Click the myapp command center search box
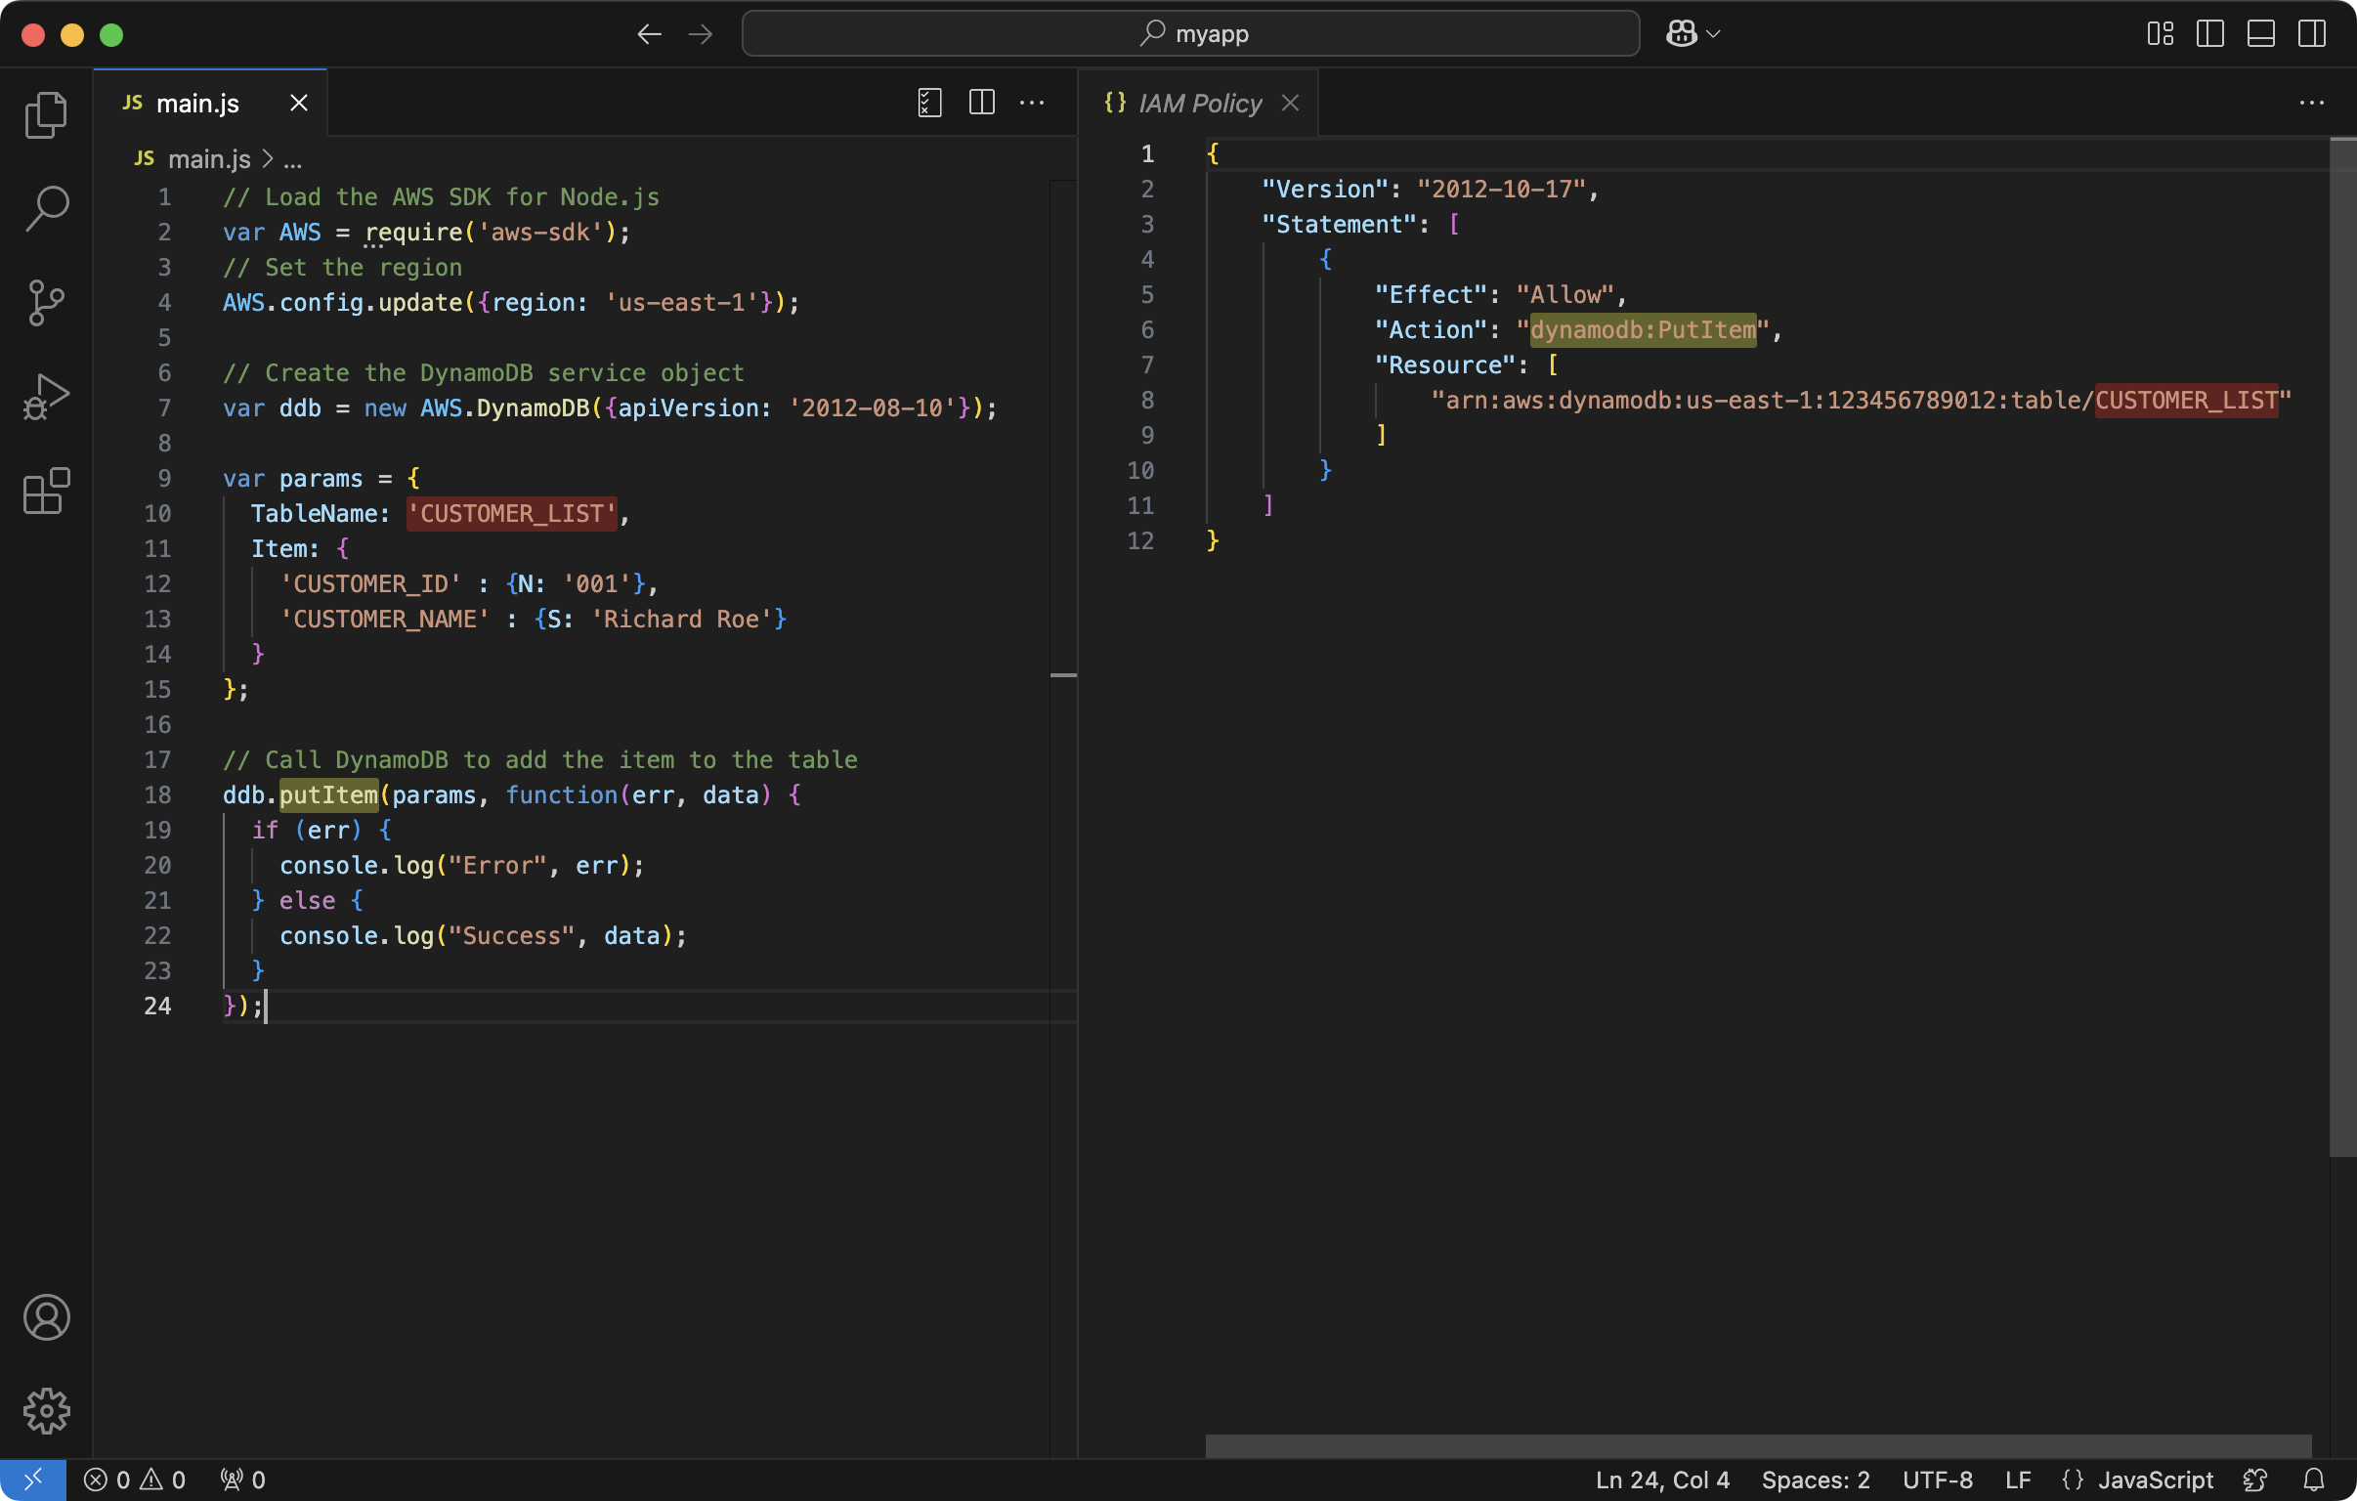The image size is (2357, 1501). click(1190, 34)
